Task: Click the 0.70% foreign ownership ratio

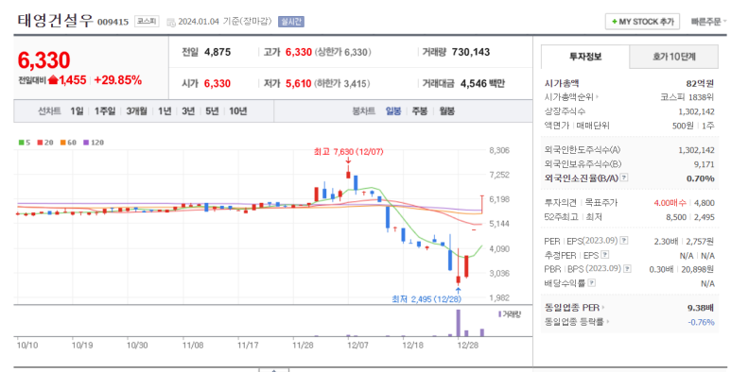Action: pyautogui.click(x=700, y=178)
